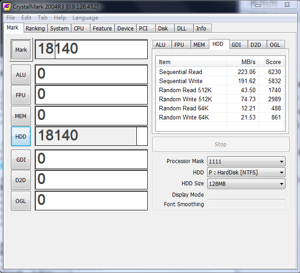300x273 pixels.
Task: Click the Item column header
Action: click(x=191, y=62)
